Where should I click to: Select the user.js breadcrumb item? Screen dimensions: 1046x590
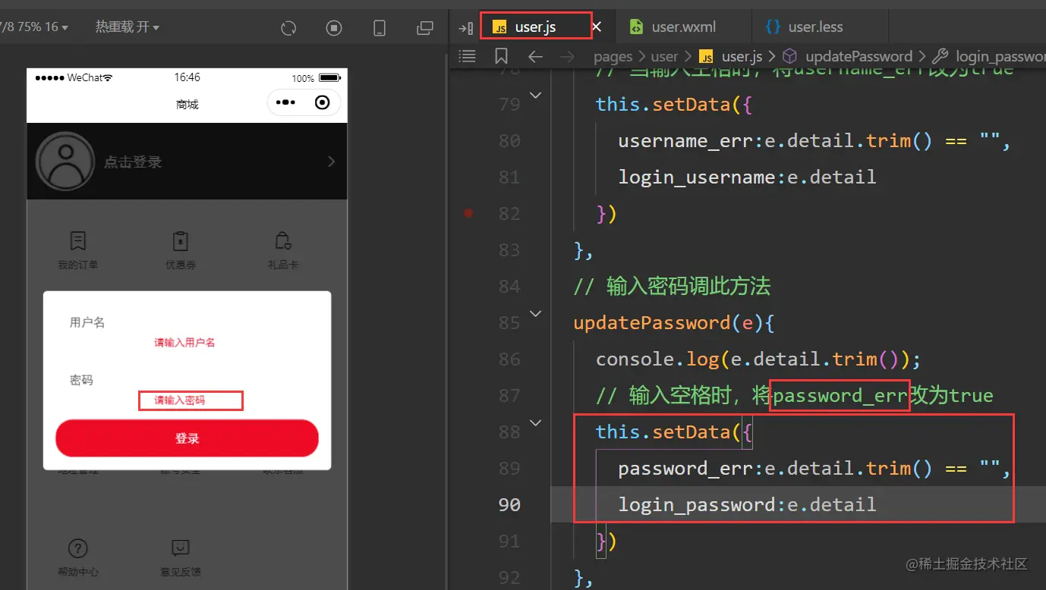[730, 57]
